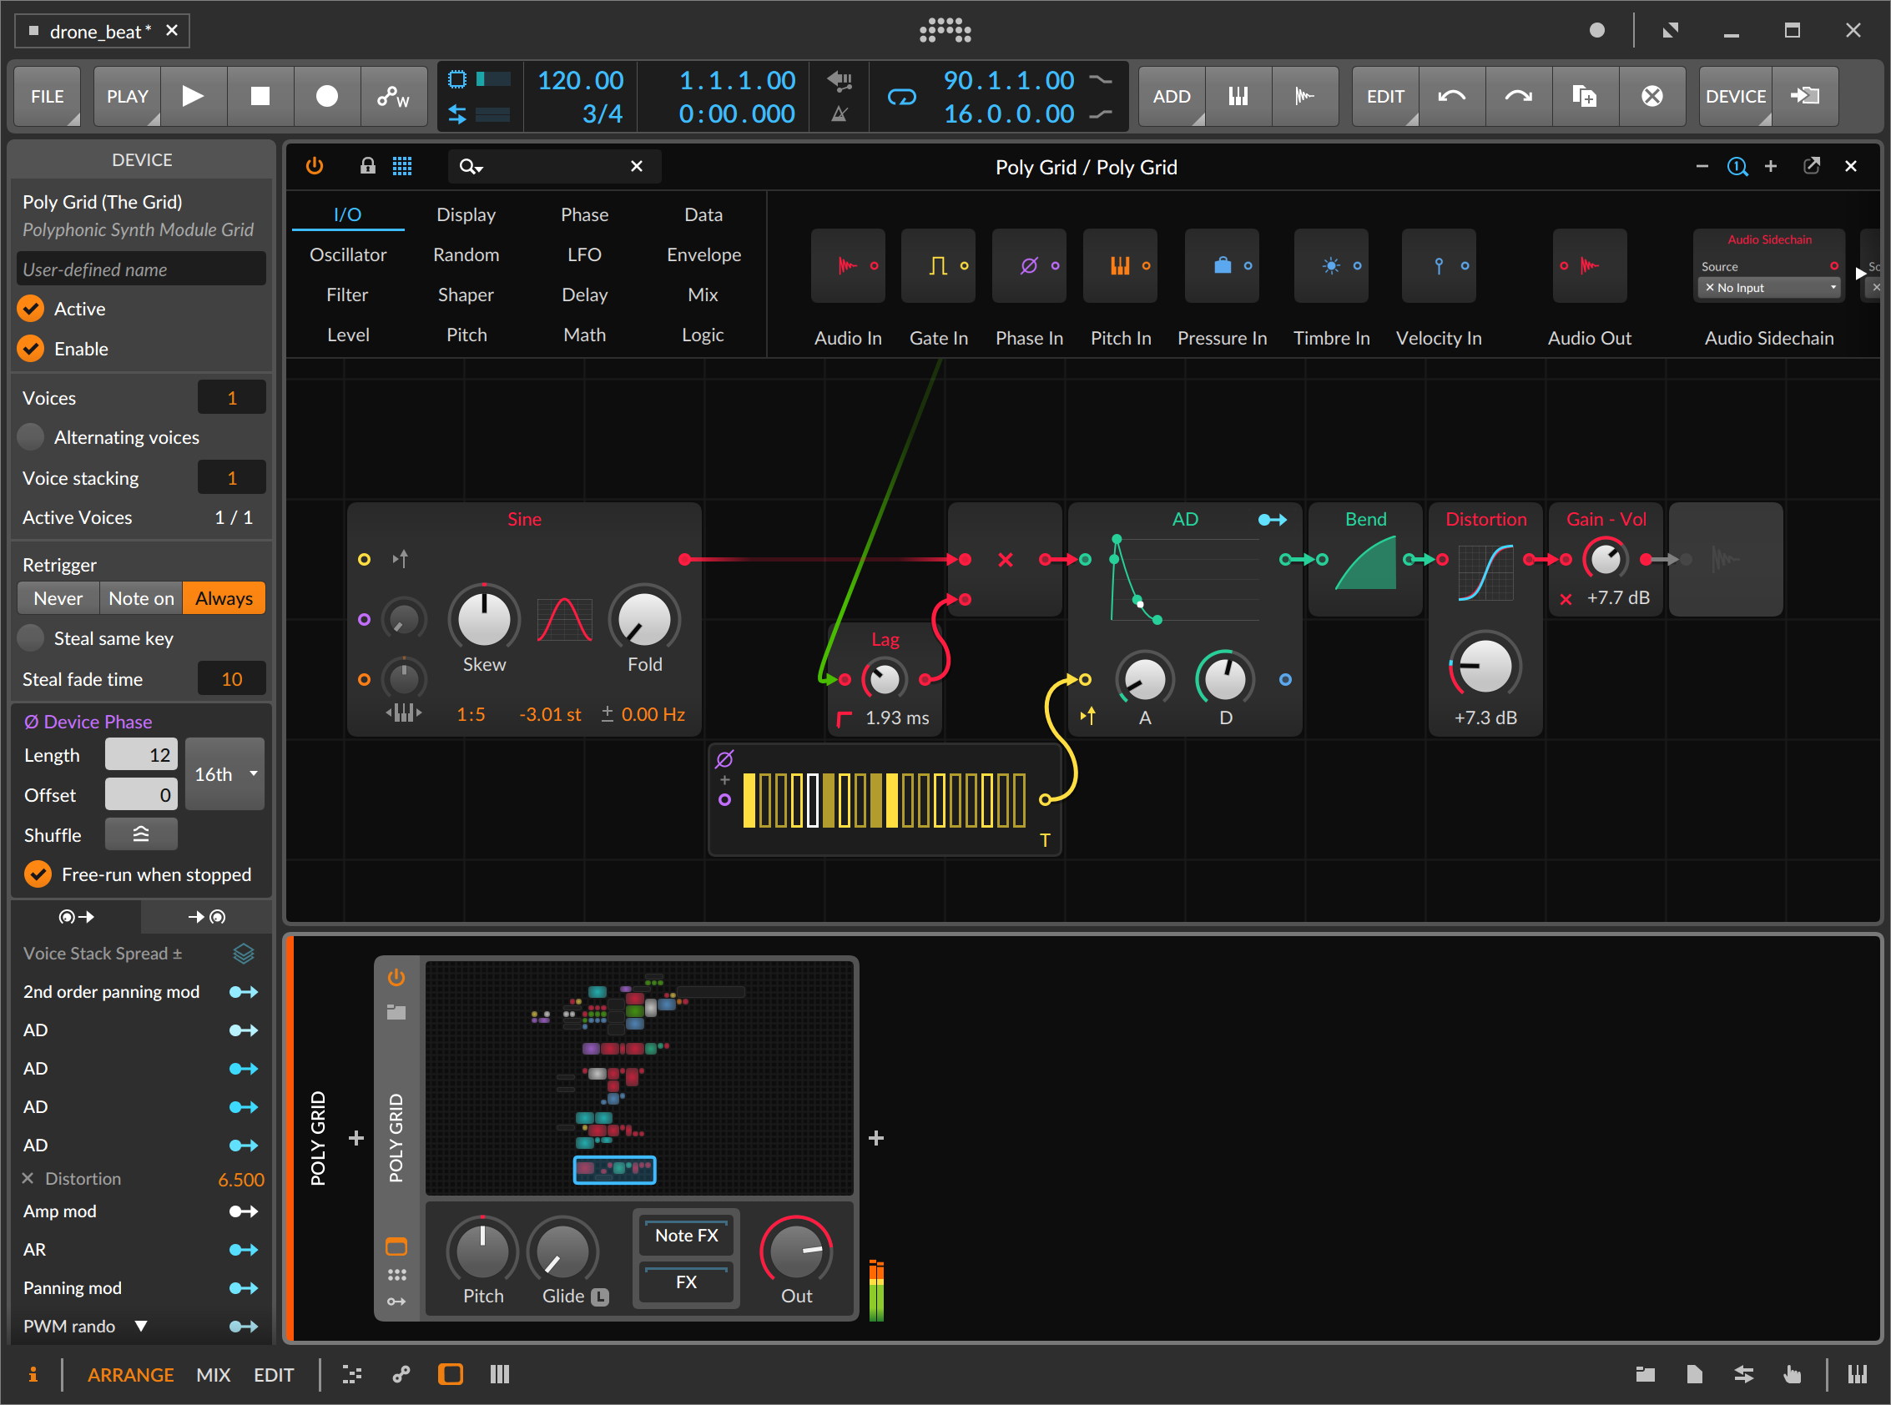This screenshot has height=1405, width=1891.
Task: Enable Alternating voices
Action: 32,437
